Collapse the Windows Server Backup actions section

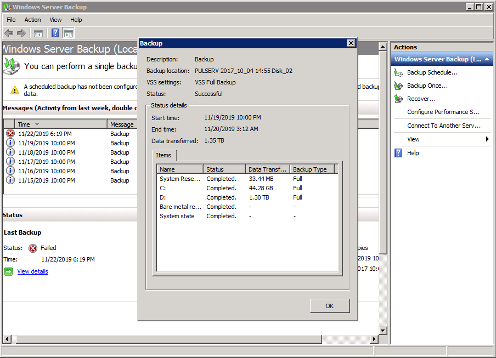click(487, 59)
